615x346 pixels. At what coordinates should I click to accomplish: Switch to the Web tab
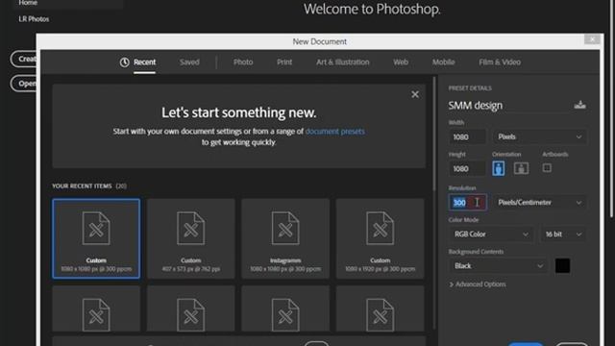(401, 62)
